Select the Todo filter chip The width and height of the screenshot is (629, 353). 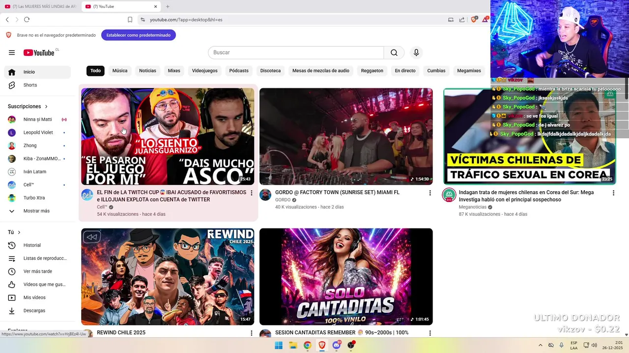pyautogui.click(x=95, y=71)
